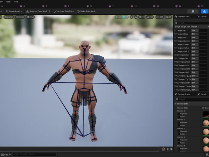Enable Isolate for Element 3
209x157 pixels.
click(x=179, y=143)
